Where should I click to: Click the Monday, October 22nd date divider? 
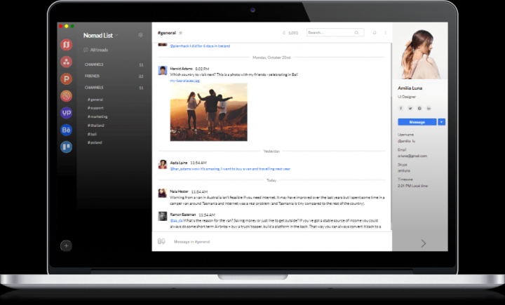271,57
